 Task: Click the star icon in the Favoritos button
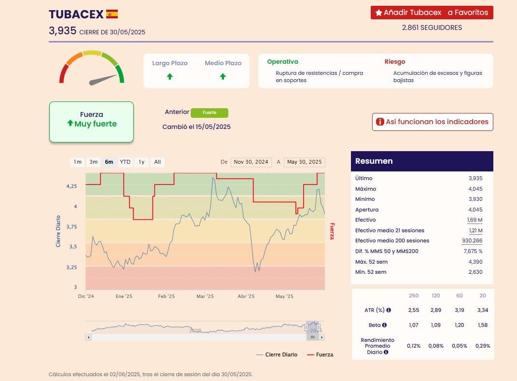379,13
